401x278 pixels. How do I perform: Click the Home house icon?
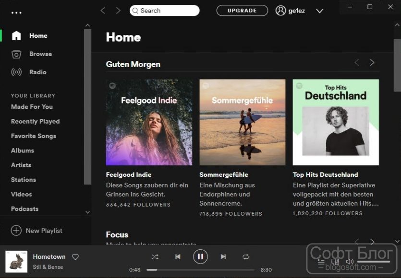coord(16,35)
